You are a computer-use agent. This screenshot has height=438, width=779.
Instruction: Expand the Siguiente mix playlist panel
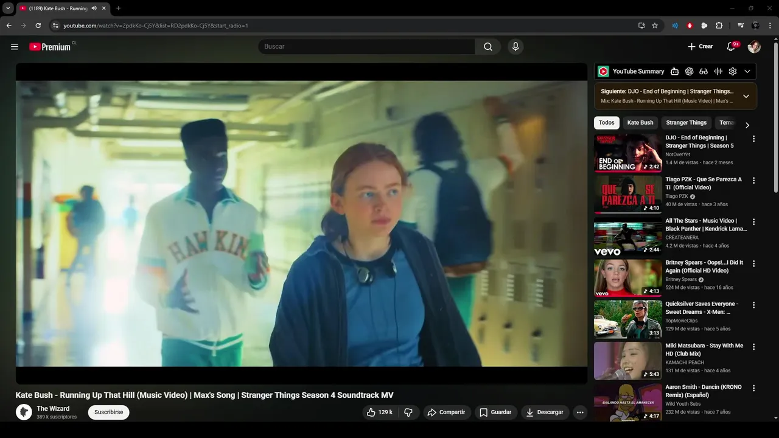(746, 96)
